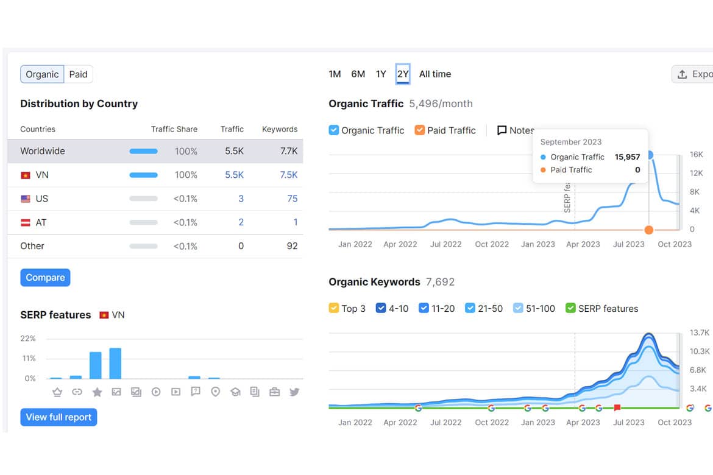Click the Google update marker near Oct 2022
Screen dimensions: 713x475
tap(491, 408)
